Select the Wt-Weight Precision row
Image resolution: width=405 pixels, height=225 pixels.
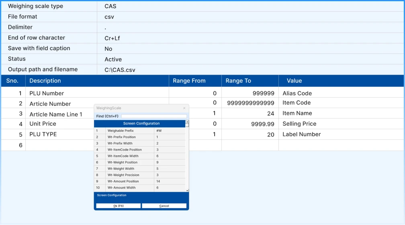click(140, 175)
